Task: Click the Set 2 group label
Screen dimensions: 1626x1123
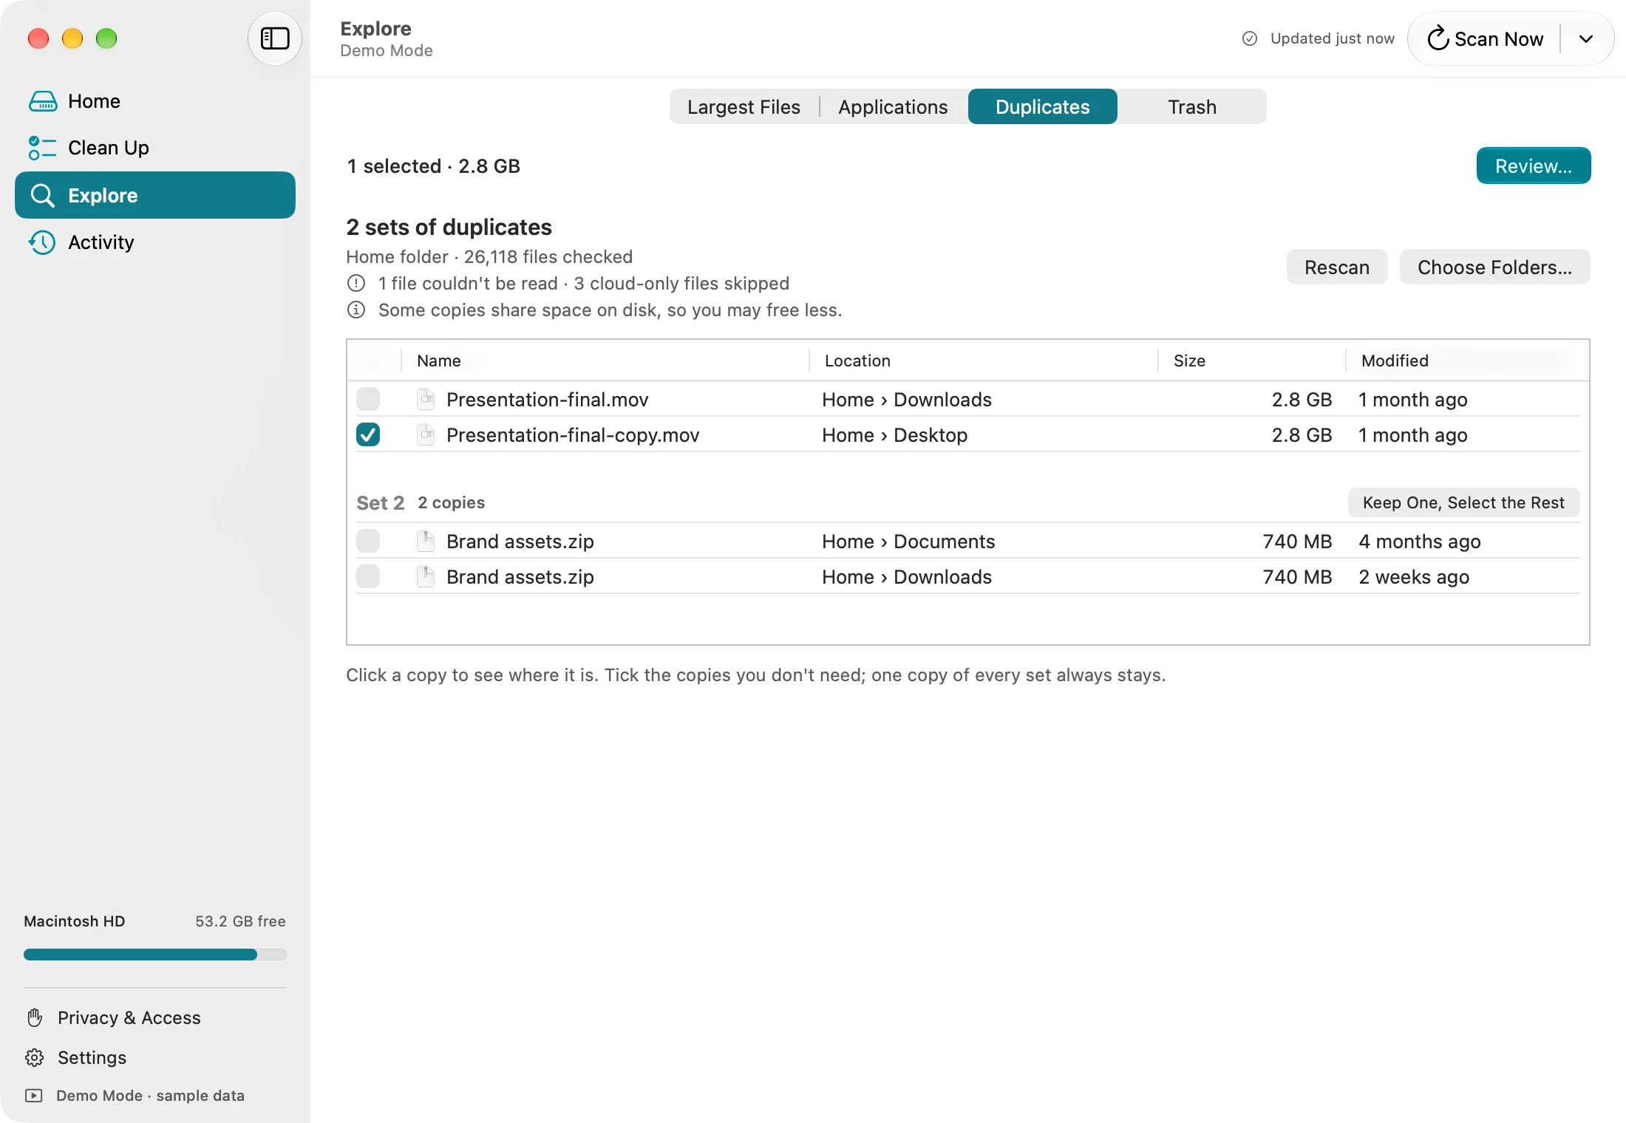Action: pos(380,502)
